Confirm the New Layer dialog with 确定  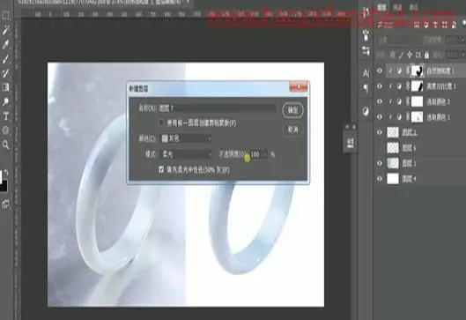click(292, 110)
